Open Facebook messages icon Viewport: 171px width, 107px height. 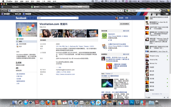click(x=32, y=18)
